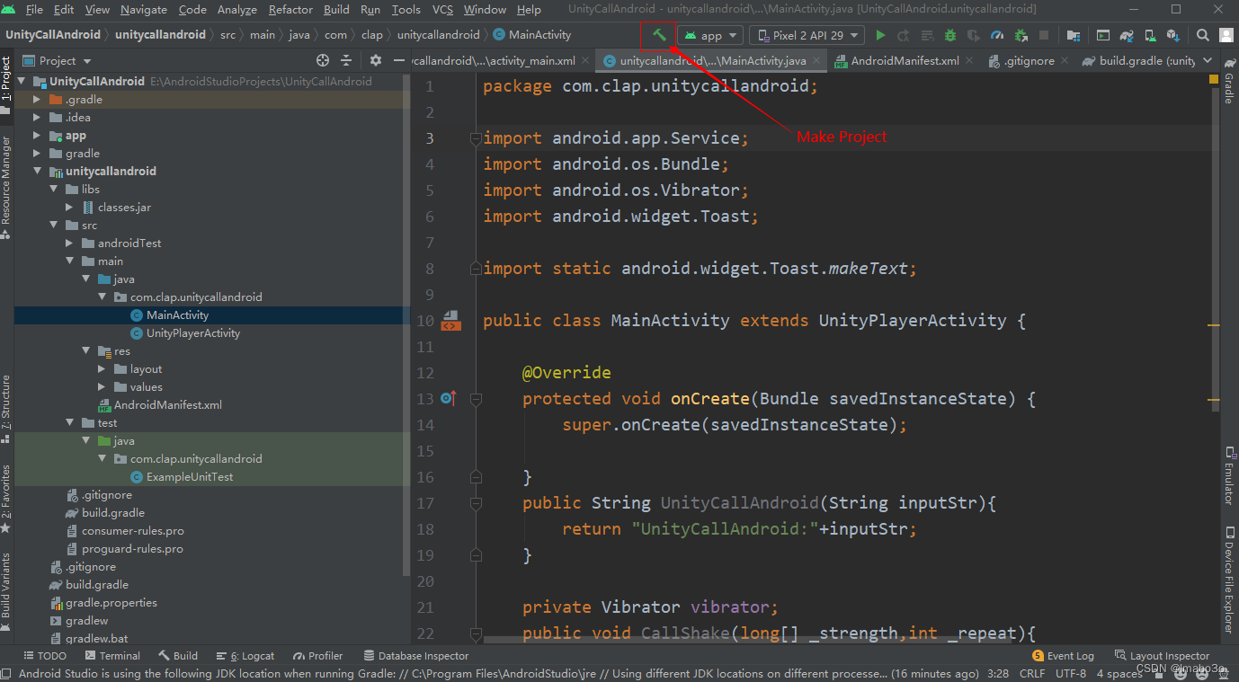Image resolution: width=1239 pixels, height=682 pixels.
Task: Click Attach Debugger to Android Process icon
Action: [1021, 35]
